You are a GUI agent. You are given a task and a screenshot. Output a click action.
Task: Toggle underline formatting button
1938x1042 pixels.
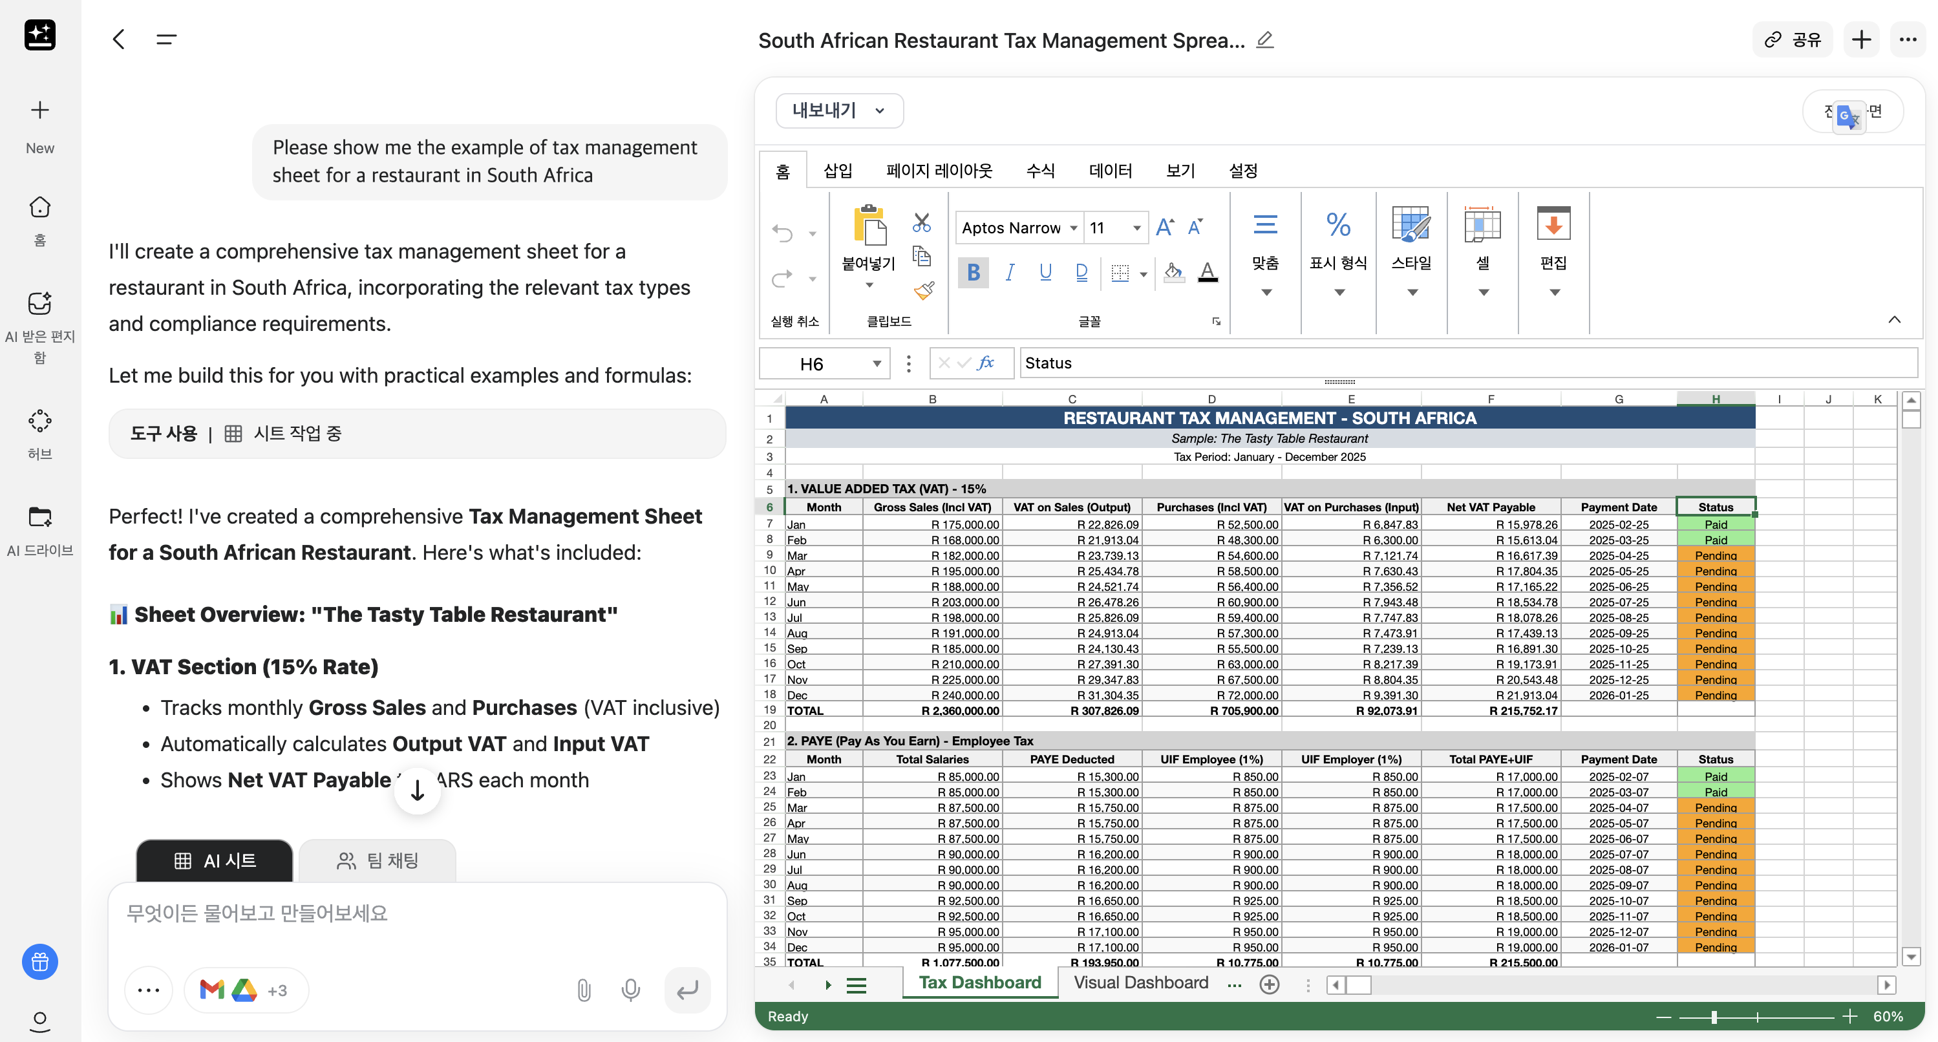1045,272
